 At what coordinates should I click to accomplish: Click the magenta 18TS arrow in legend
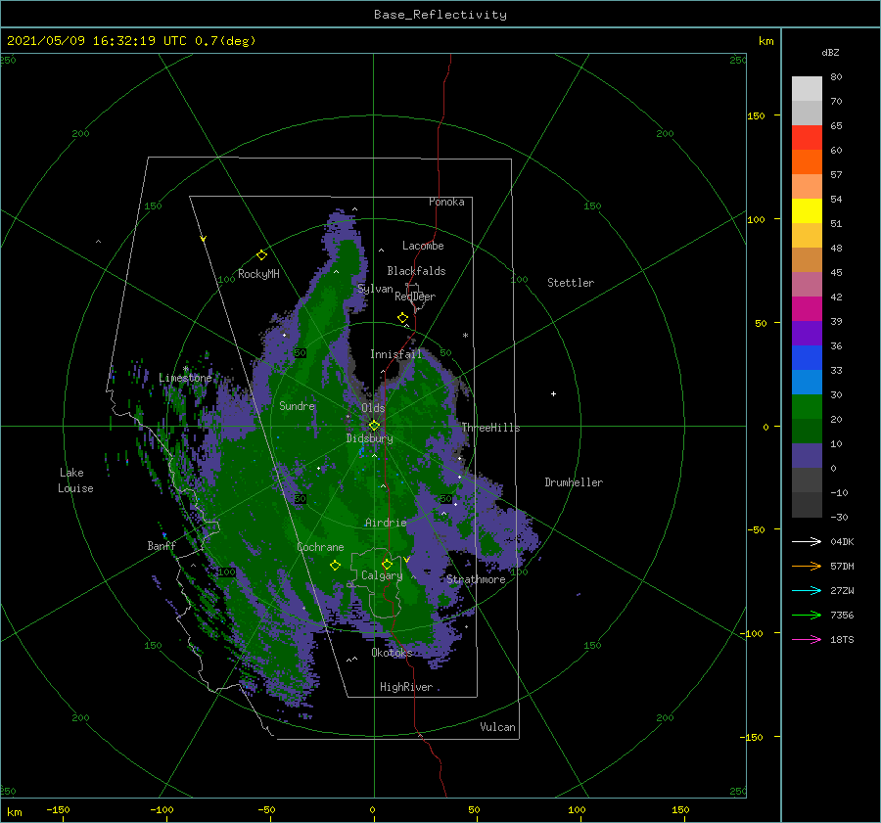(x=807, y=639)
